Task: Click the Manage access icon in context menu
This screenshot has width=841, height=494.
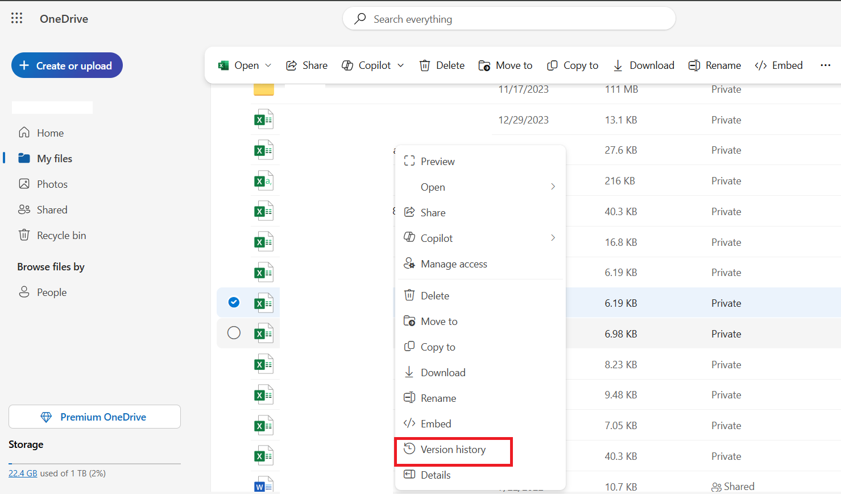Action: click(x=409, y=264)
